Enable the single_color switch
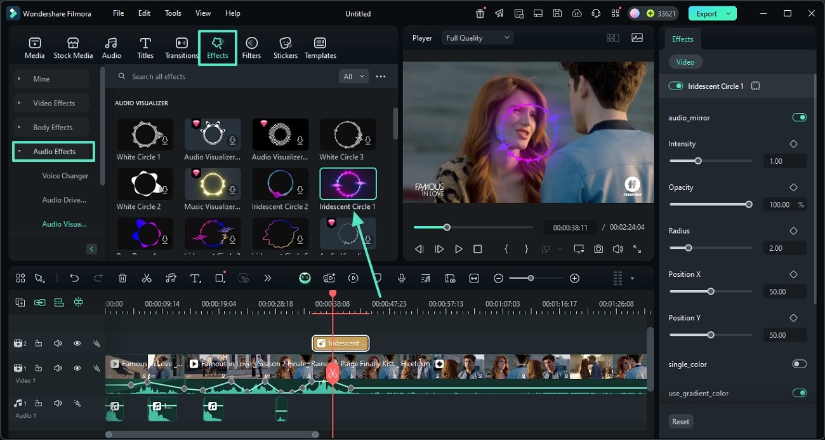The height and width of the screenshot is (440, 825). tap(800, 364)
